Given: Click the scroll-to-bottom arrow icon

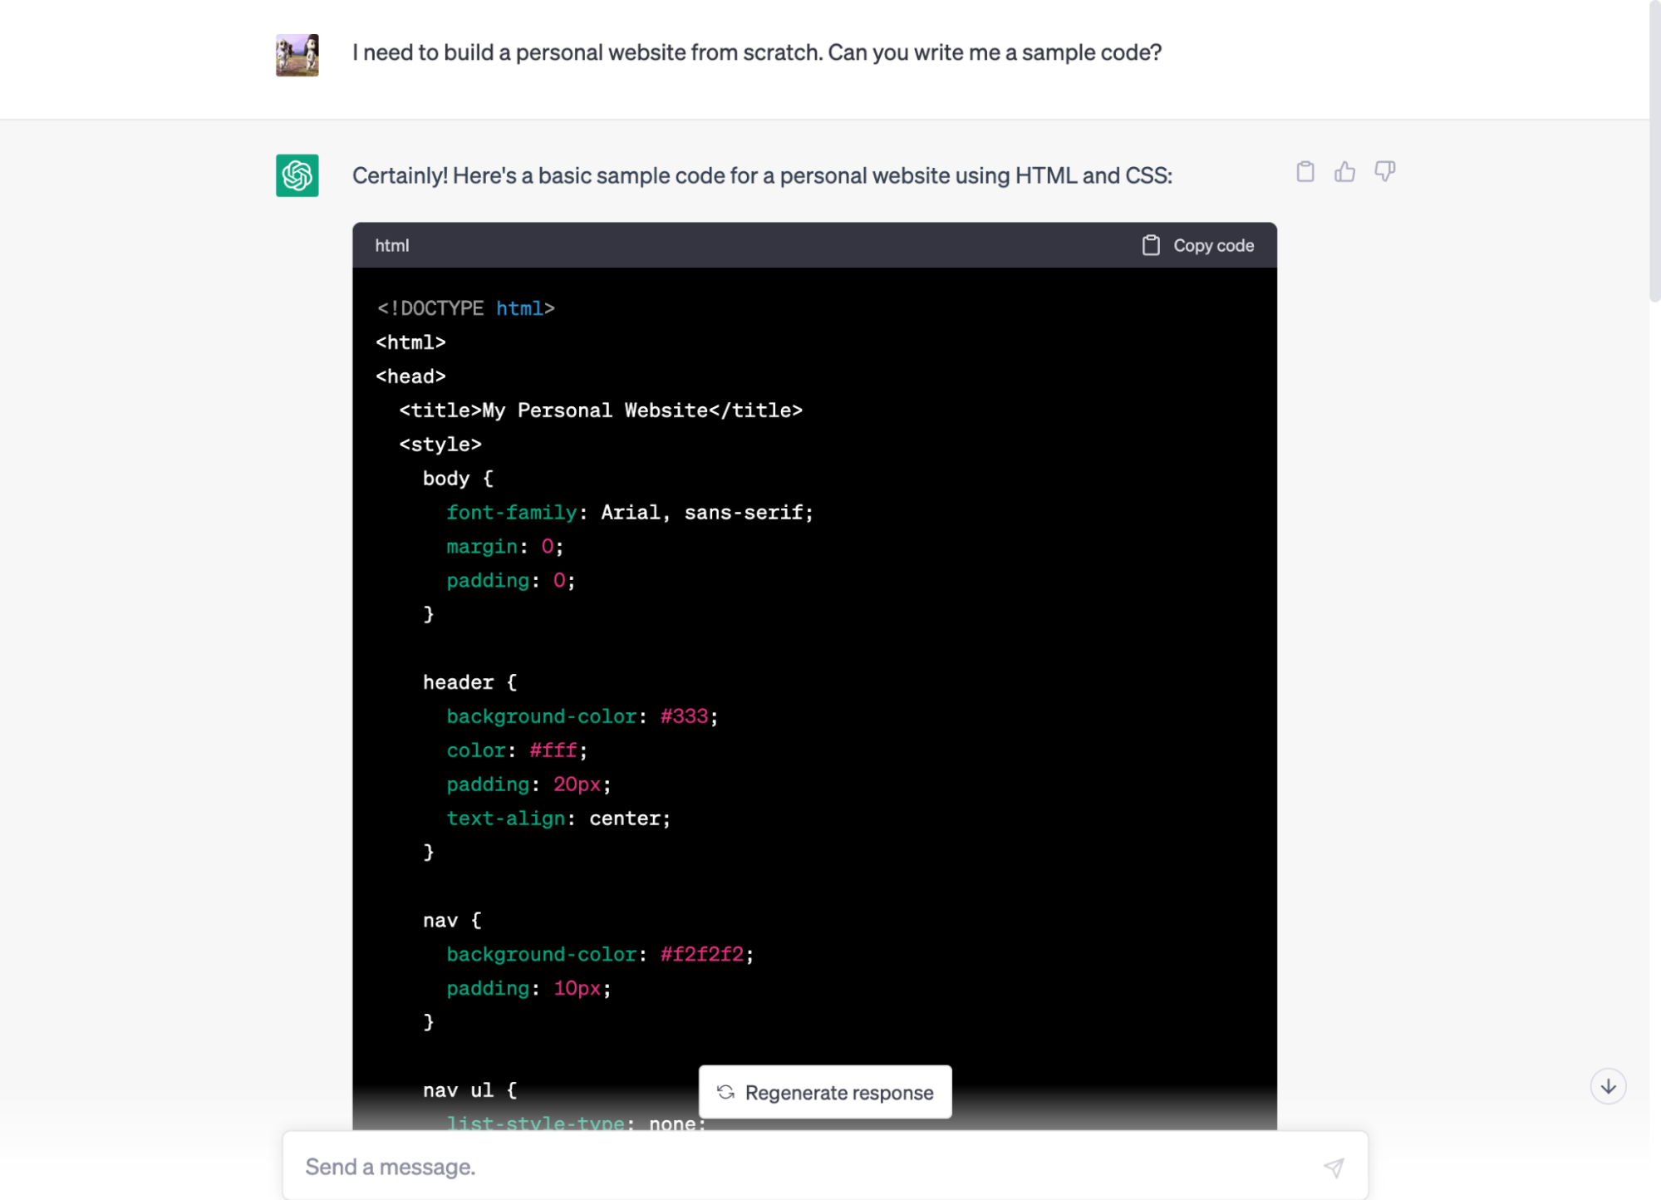Looking at the screenshot, I should pyautogui.click(x=1607, y=1086).
